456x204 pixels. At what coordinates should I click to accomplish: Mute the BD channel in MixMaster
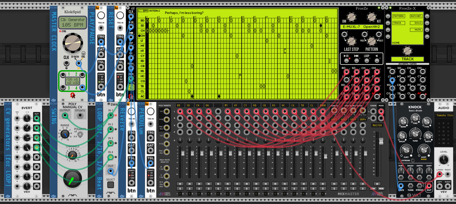click(180, 184)
